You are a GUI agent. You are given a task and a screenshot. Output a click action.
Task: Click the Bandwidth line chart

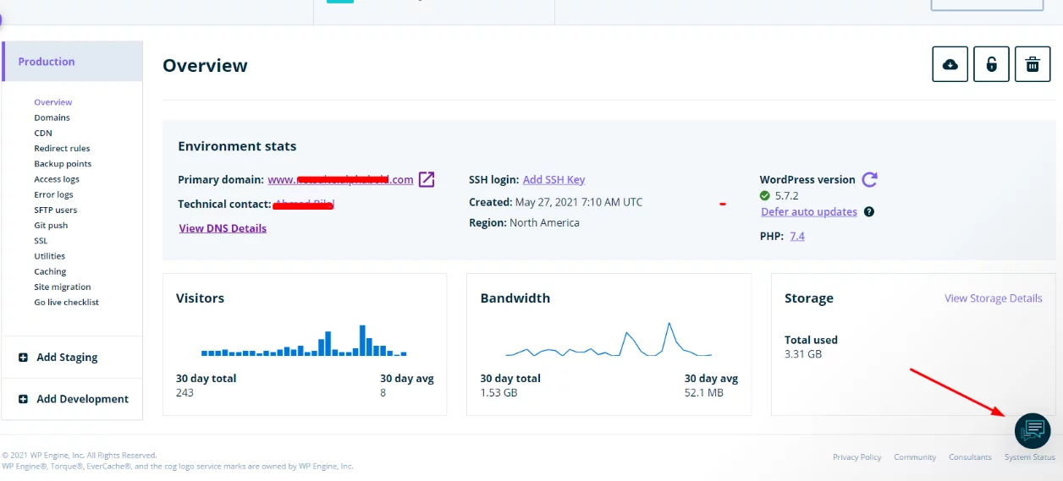pyautogui.click(x=609, y=339)
